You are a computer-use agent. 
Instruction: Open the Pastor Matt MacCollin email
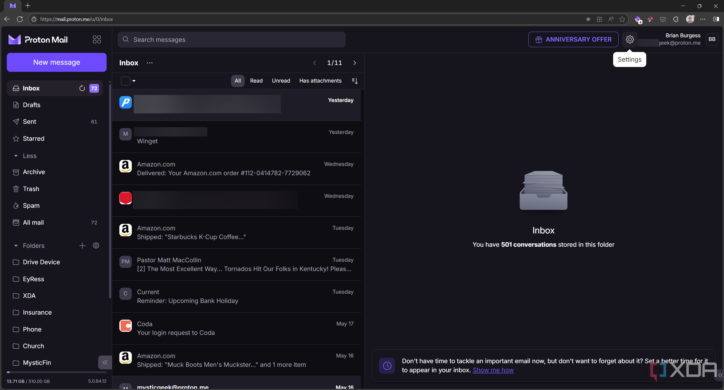click(236, 265)
